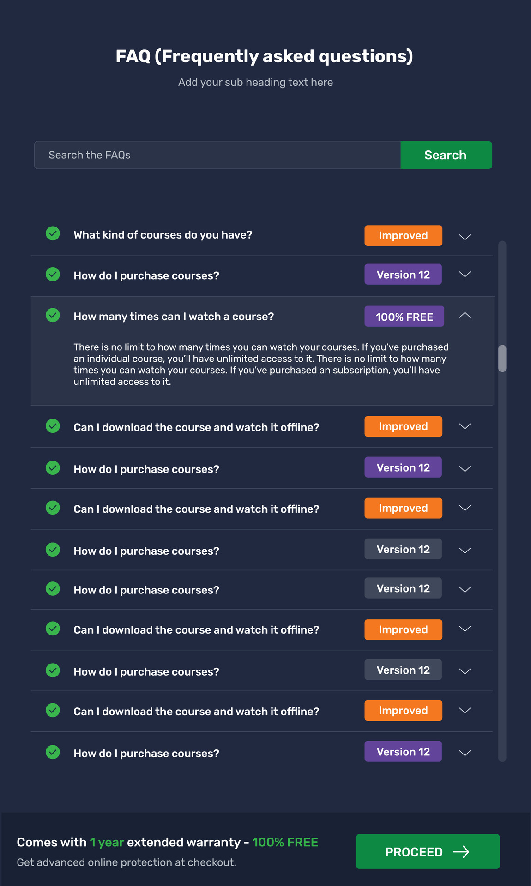Viewport: 531px width, 886px height.
Task: Click the checkmark beside 'Can I download the course and watch it offline?'
Action: click(52, 426)
